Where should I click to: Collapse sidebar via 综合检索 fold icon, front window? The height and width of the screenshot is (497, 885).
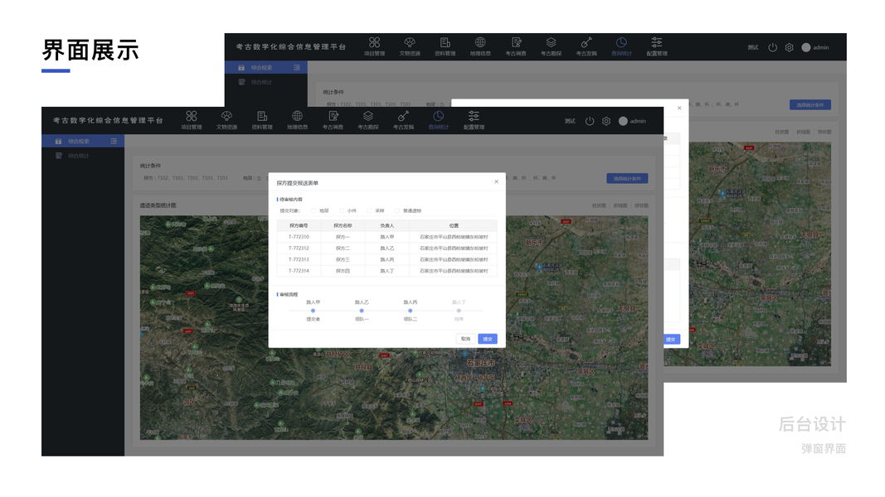pos(114,142)
